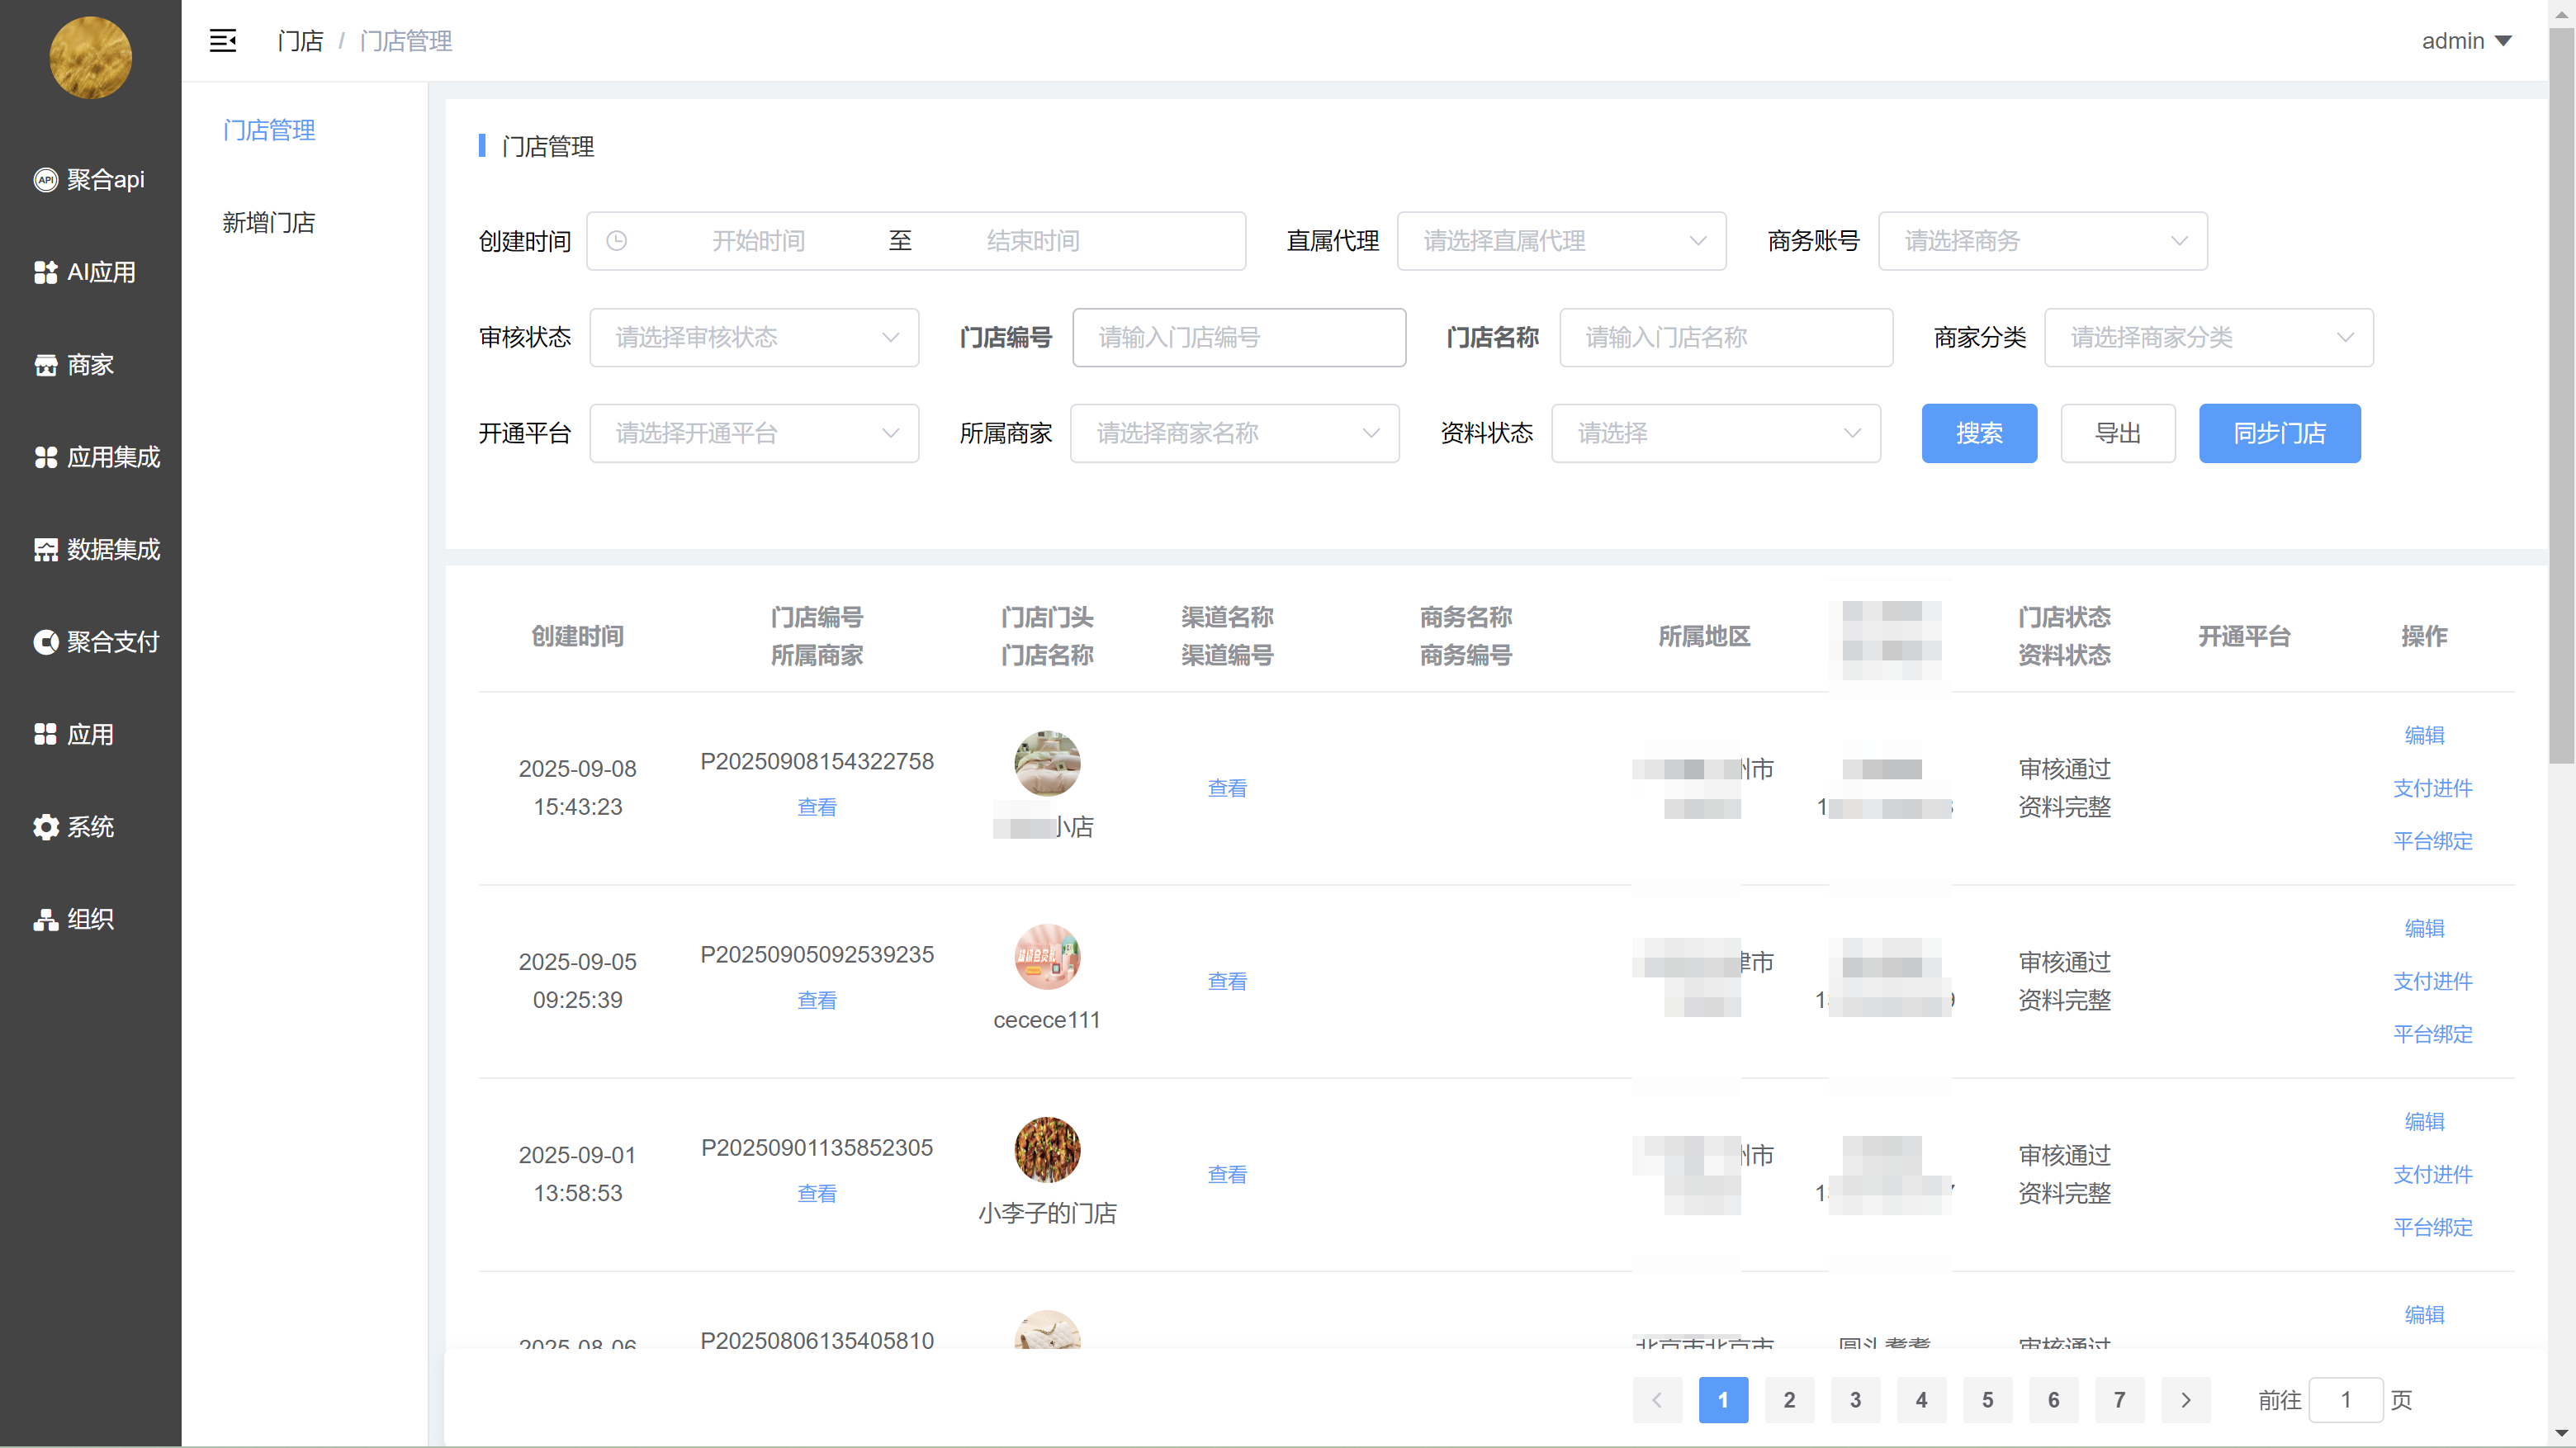Open the 系统 gear settings section

[x=75, y=827]
